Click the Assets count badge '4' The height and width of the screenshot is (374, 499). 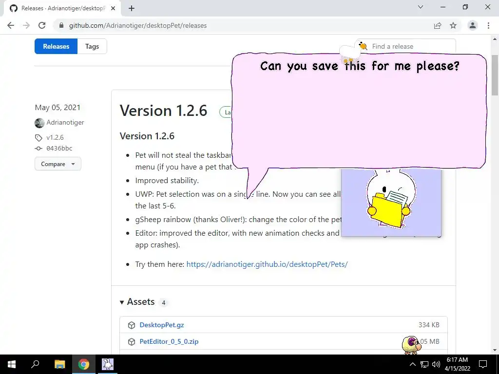[164, 302]
